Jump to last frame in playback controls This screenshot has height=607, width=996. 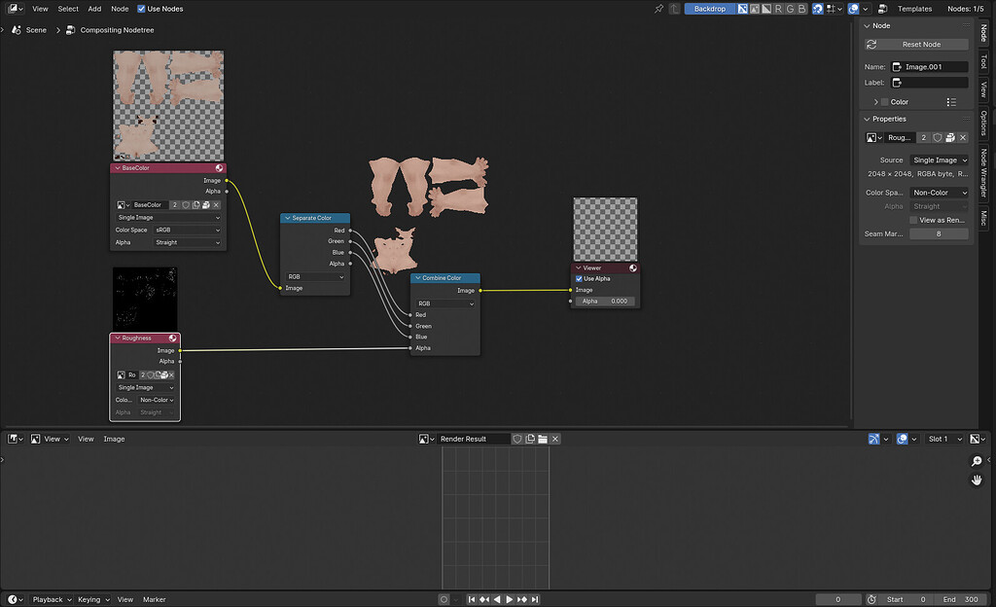pyautogui.click(x=535, y=599)
